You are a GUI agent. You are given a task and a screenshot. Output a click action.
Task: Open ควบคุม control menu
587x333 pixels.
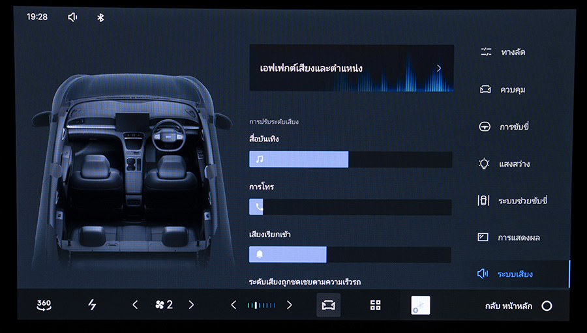512,89
